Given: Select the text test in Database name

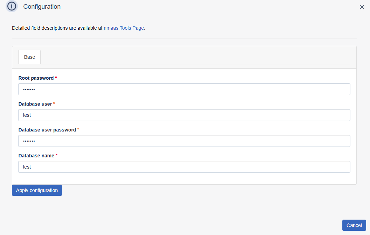Looking at the screenshot, I should [x=27, y=167].
